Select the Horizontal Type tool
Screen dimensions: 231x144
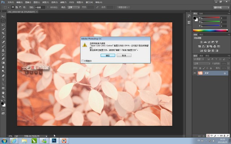(x=3, y=80)
